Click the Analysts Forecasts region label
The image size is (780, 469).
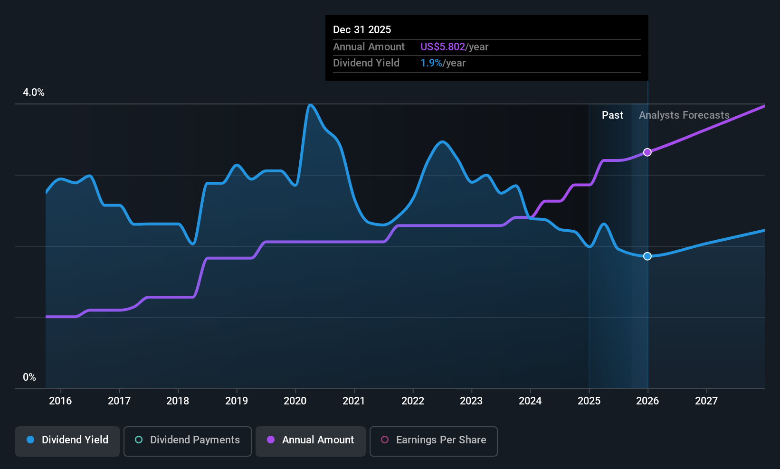(684, 115)
